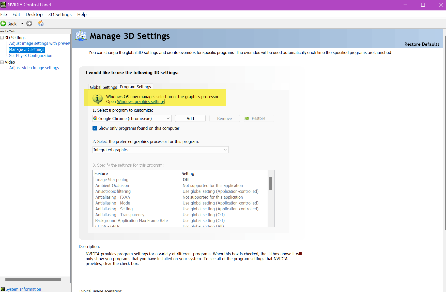The width and height of the screenshot is (446, 292).
Task: Select Adjust image settings with preview
Action: point(40,43)
